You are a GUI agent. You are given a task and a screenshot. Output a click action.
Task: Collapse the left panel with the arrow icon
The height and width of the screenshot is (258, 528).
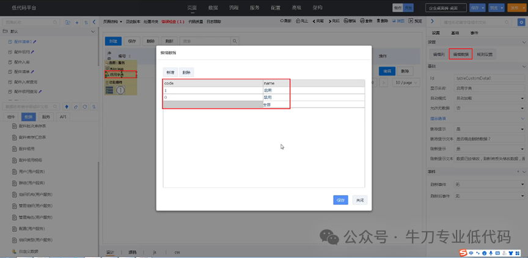pyautogui.click(x=94, y=22)
